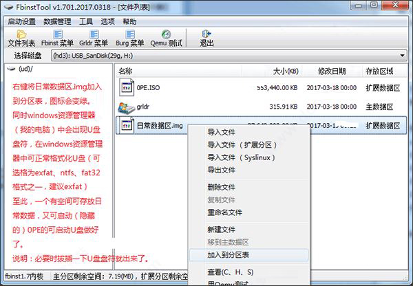Click the fbinst1.7内核 status bar entry
The width and height of the screenshot is (413, 286).
[24, 276]
